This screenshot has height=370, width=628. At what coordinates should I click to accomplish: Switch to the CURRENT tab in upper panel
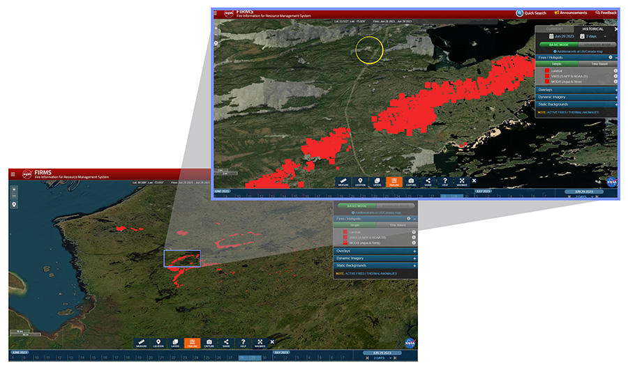tap(555, 29)
